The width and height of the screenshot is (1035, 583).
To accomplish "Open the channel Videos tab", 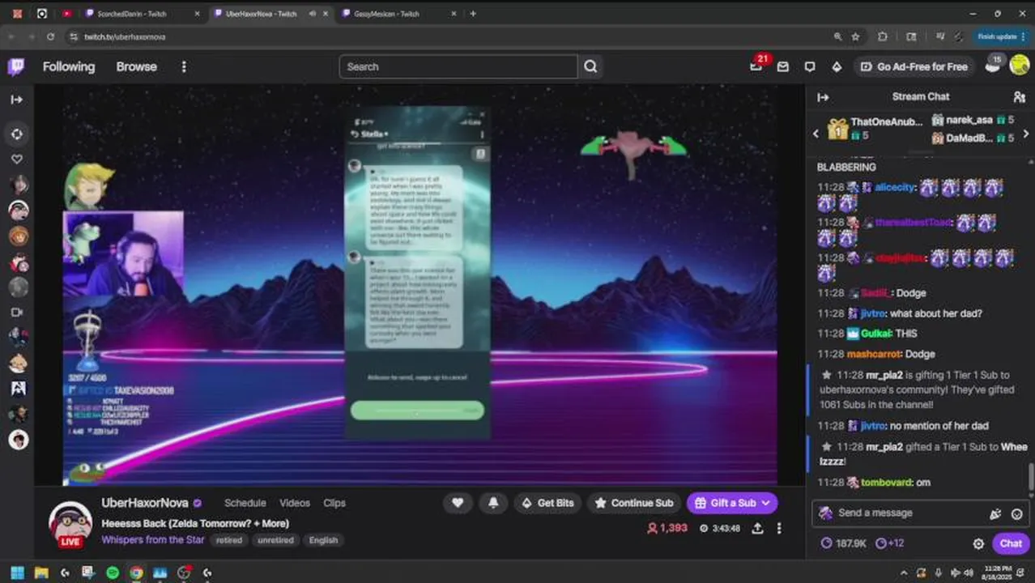I will point(295,503).
